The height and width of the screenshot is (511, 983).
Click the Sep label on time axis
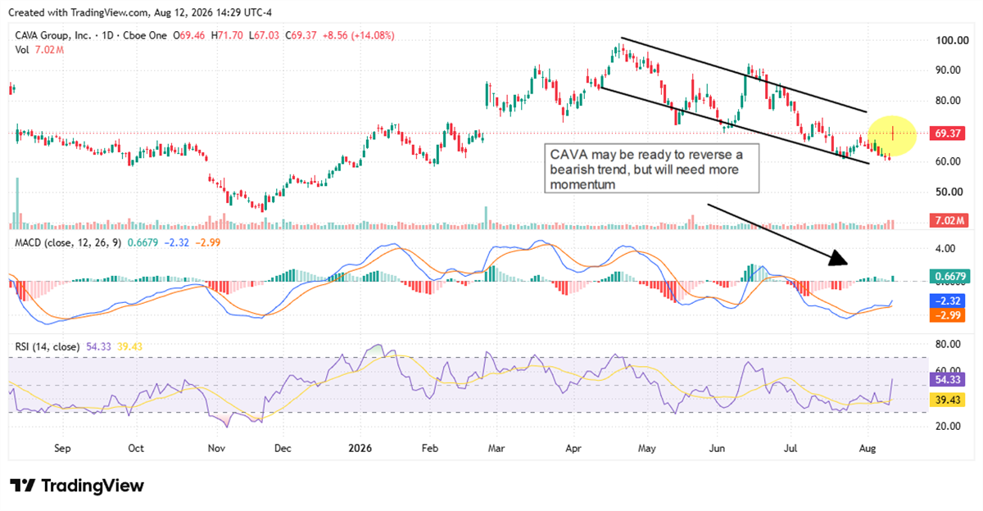coord(62,449)
